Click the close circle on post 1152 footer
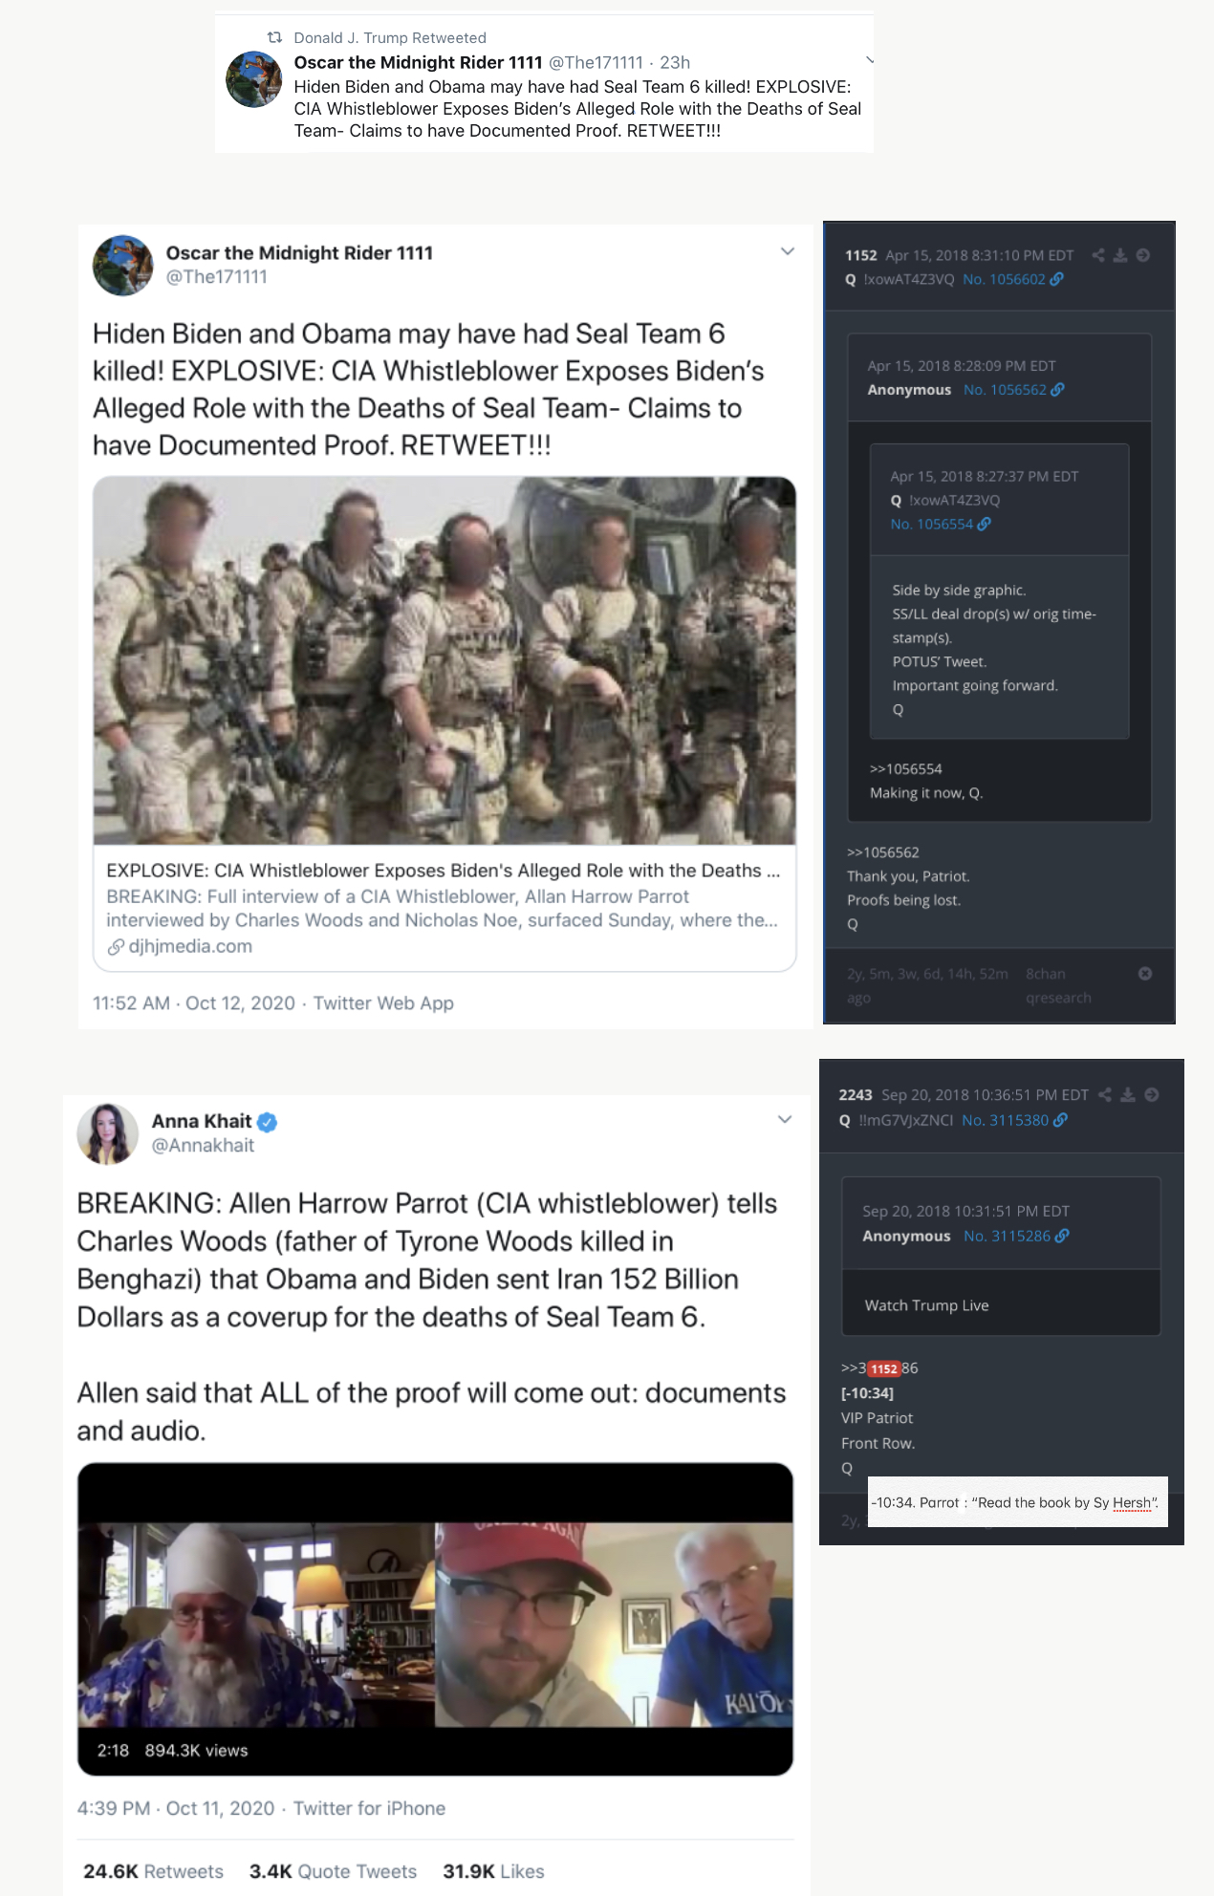The height and width of the screenshot is (1896, 1214). pyautogui.click(x=1145, y=974)
